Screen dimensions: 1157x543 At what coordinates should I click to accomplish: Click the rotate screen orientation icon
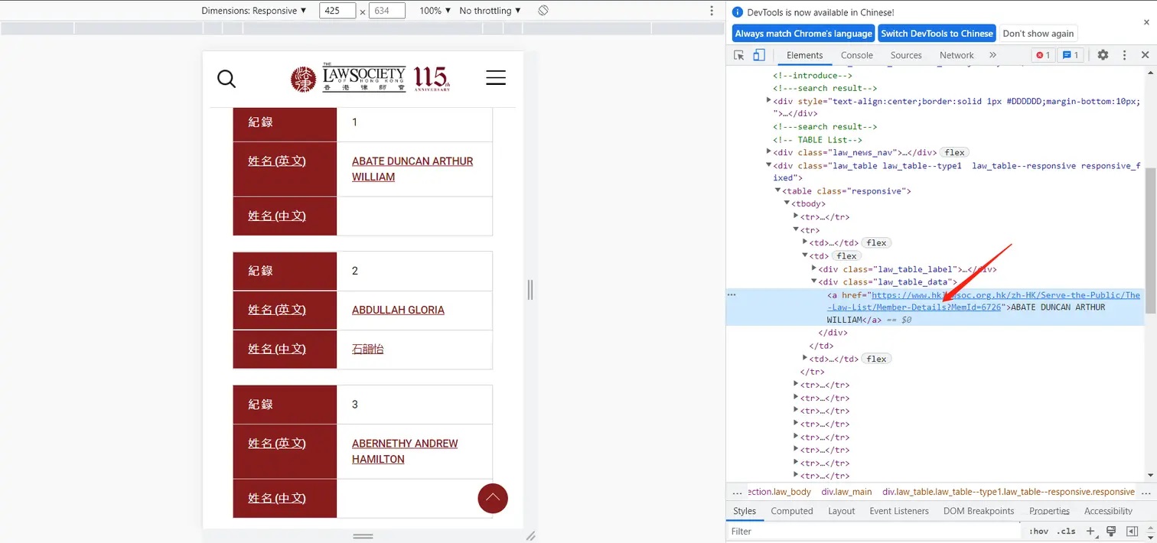(543, 11)
